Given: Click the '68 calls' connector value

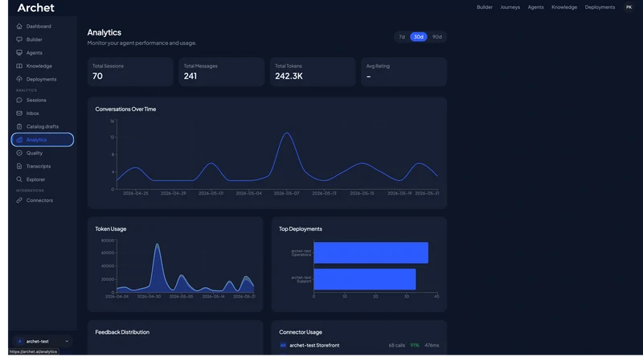Looking at the screenshot, I should 396,345.
